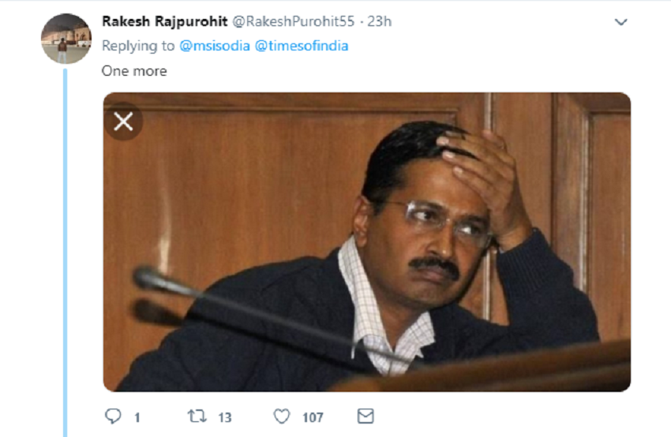Open the tweet's 23h timestamp
This screenshot has width=671, height=437.
(380, 21)
